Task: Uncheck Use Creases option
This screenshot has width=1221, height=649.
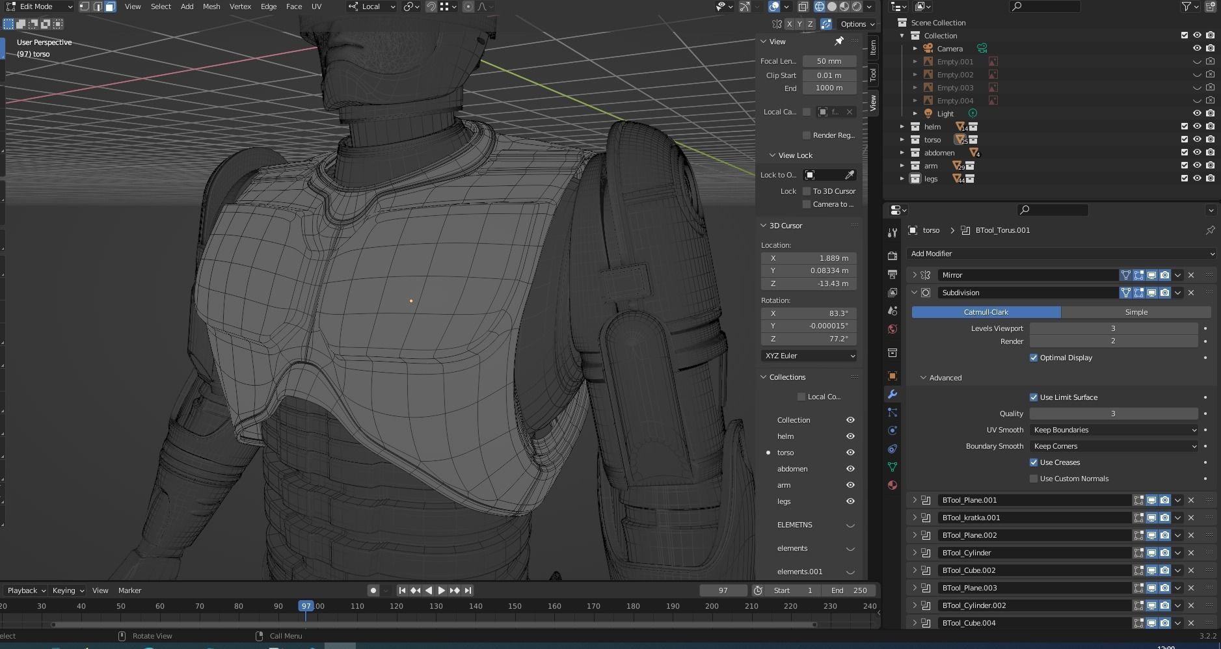Action: click(x=1034, y=462)
